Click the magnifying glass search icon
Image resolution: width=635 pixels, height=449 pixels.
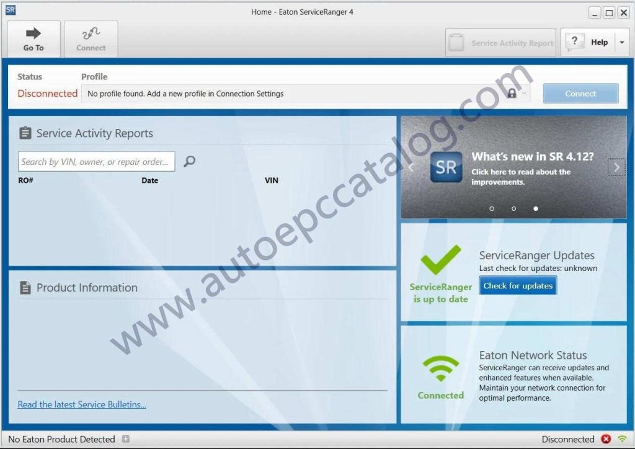pyautogui.click(x=189, y=161)
